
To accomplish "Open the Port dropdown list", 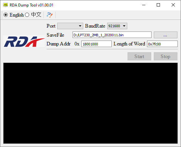I will click(x=70, y=26).
